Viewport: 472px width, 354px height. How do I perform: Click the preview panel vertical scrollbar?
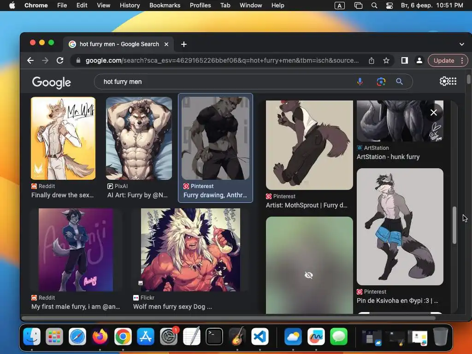tap(454, 225)
